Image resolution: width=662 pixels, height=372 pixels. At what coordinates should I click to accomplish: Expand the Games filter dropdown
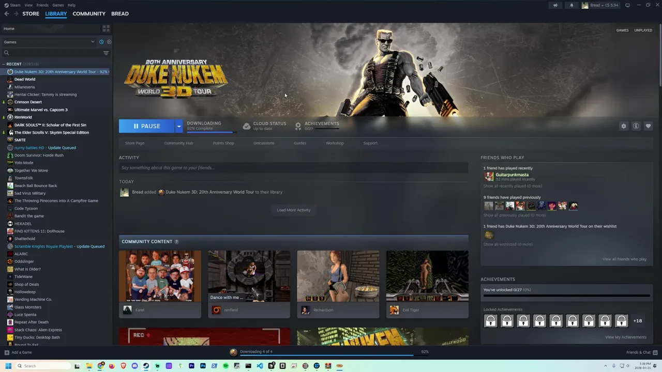(49, 42)
